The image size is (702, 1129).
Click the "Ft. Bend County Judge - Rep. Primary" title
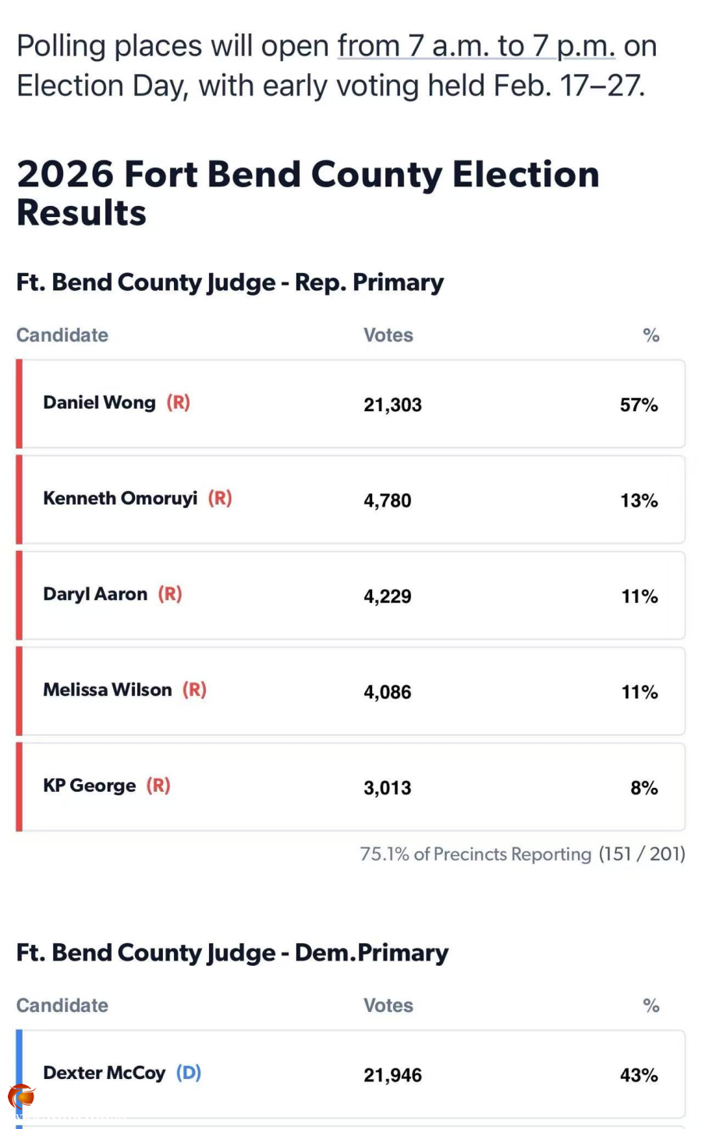pyautogui.click(x=230, y=282)
